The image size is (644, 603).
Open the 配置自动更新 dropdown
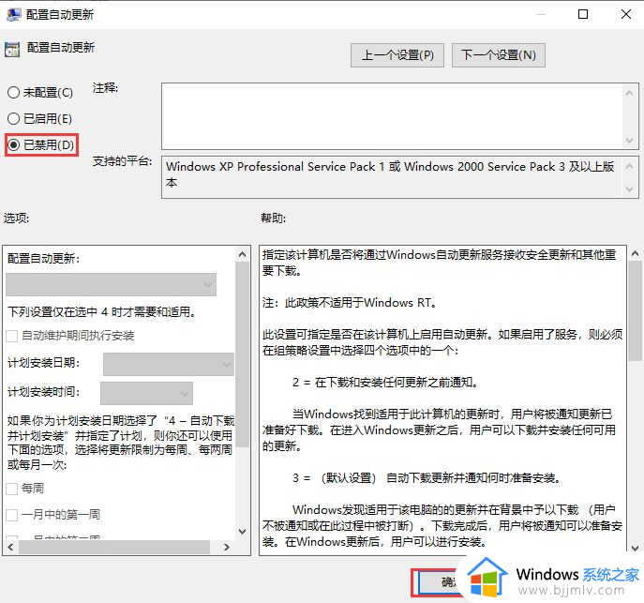pos(111,284)
